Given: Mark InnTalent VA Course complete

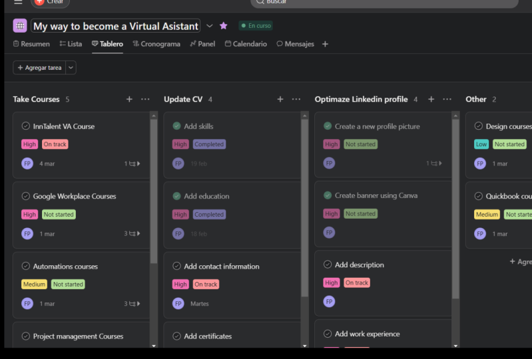Looking at the screenshot, I should [26, 126].
